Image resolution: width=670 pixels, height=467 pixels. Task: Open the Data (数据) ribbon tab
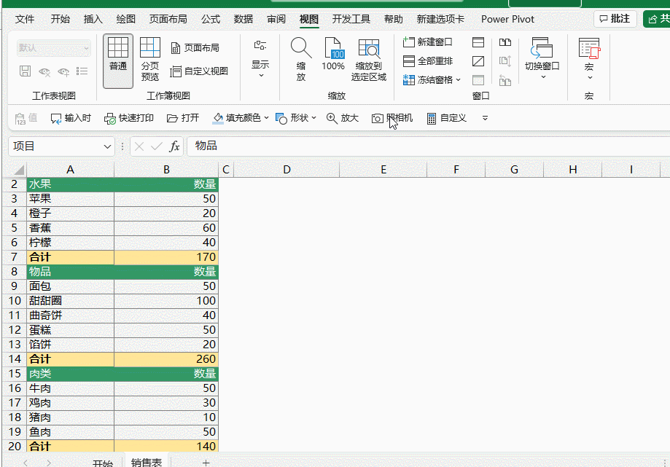[x=244, y=19]
